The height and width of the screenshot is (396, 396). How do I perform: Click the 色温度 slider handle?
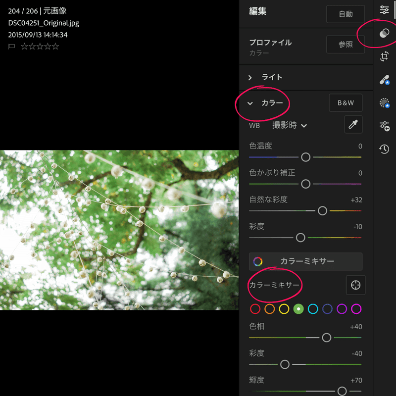click(x=305, y=157)
